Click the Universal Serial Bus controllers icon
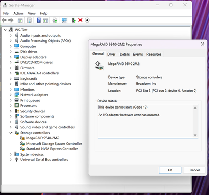209x195 pixels. [x=17, y=159]
